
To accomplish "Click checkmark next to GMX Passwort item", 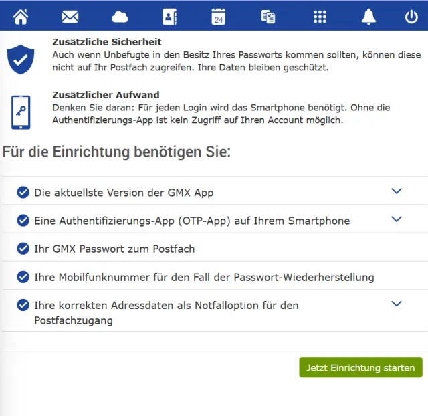I will pos(23,249).
